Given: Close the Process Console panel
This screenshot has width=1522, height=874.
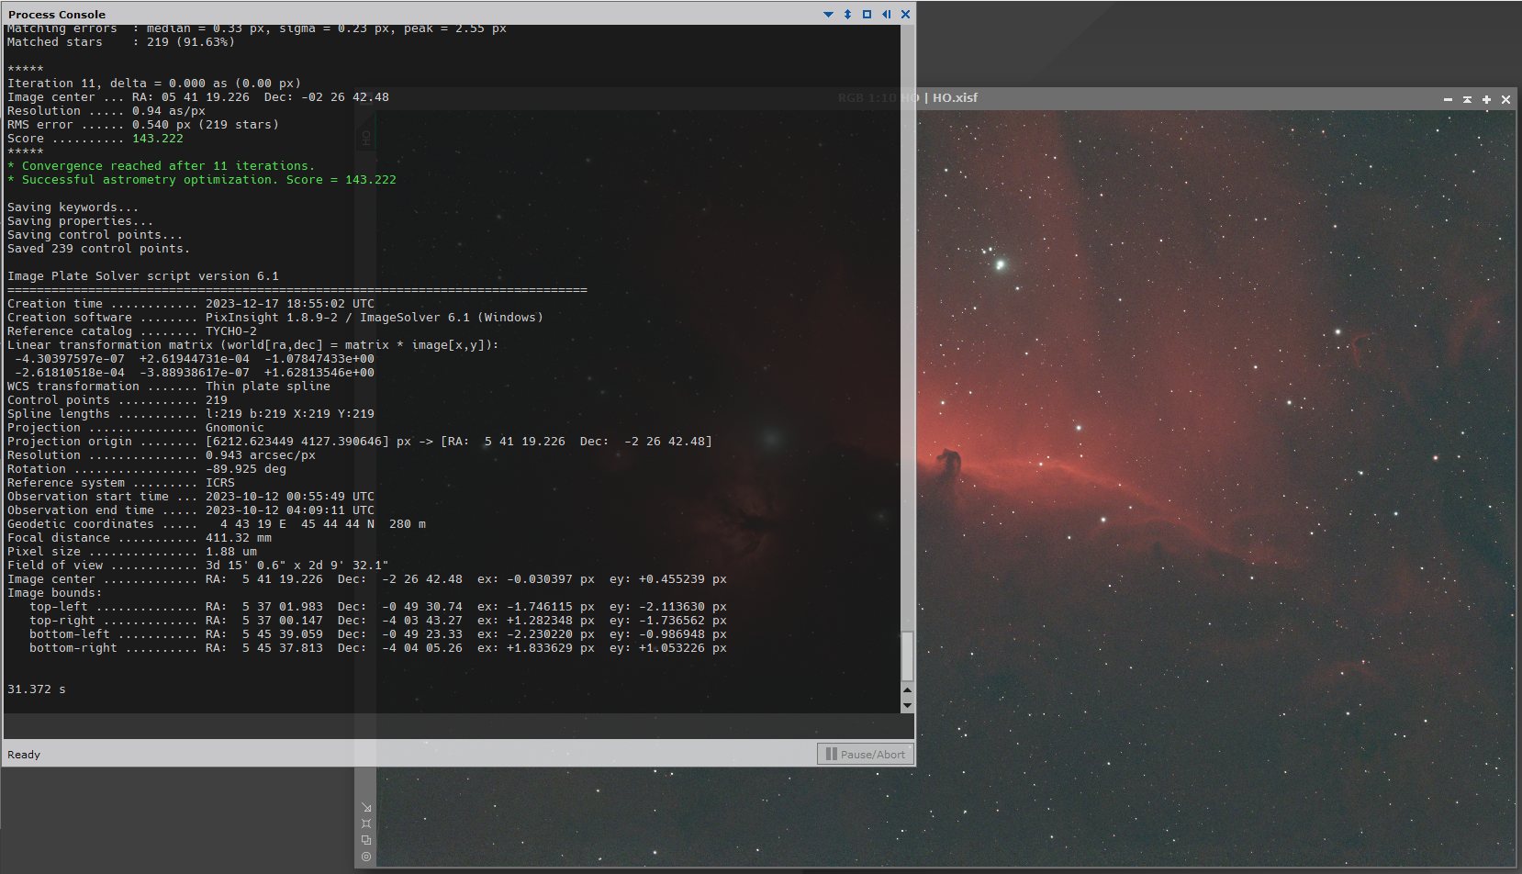Looking at the screenshot, I should 905,15.
